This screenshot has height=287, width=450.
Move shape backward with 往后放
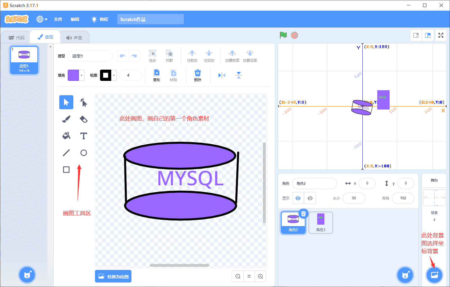pyautogui.click(x=209, y=56)
